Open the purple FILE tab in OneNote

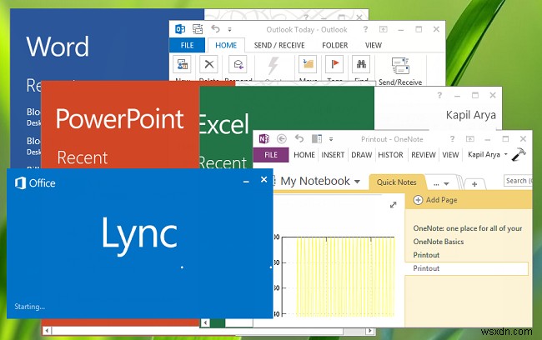(271, 155)
